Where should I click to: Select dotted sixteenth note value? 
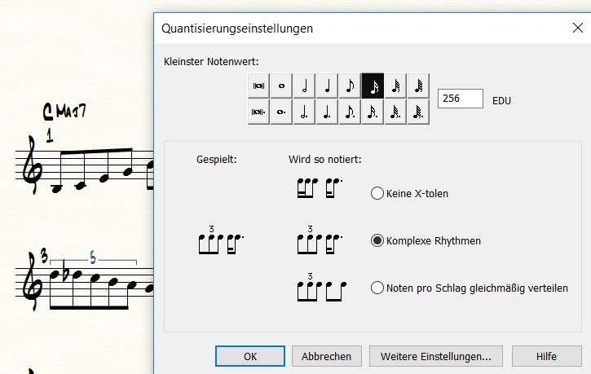(373, 112)
